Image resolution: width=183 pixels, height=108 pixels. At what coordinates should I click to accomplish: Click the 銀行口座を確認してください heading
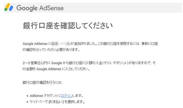68,26
